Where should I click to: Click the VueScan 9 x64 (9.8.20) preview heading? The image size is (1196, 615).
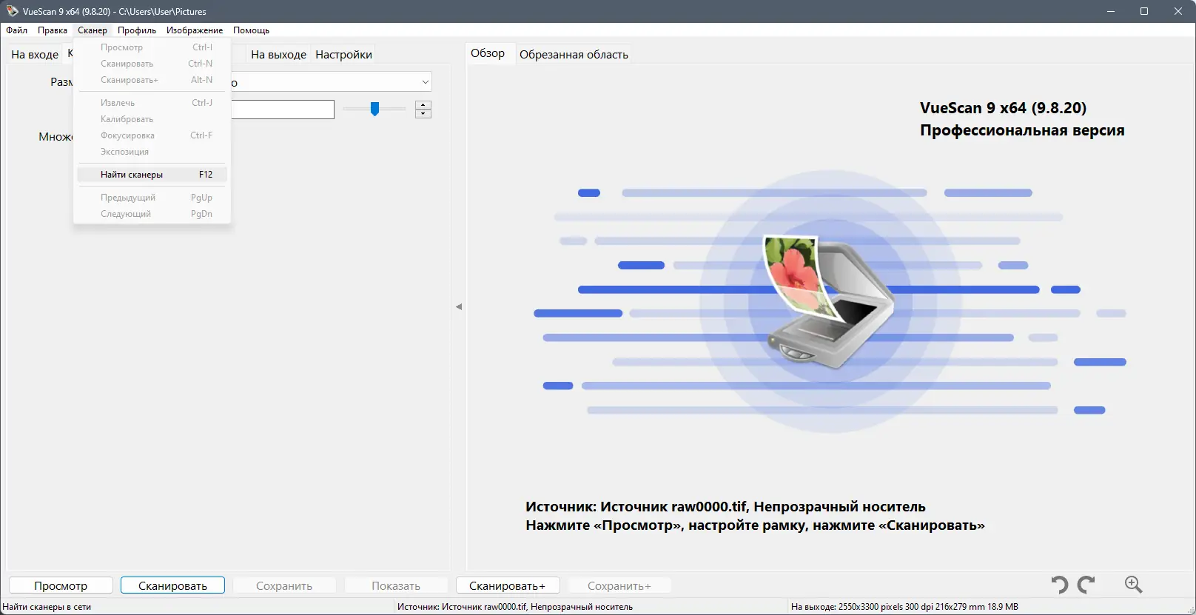(1003, 108)
